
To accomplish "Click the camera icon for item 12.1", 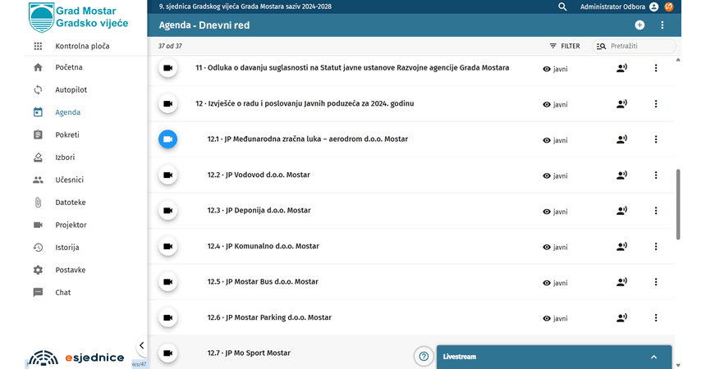I will (x=168, y=139).
